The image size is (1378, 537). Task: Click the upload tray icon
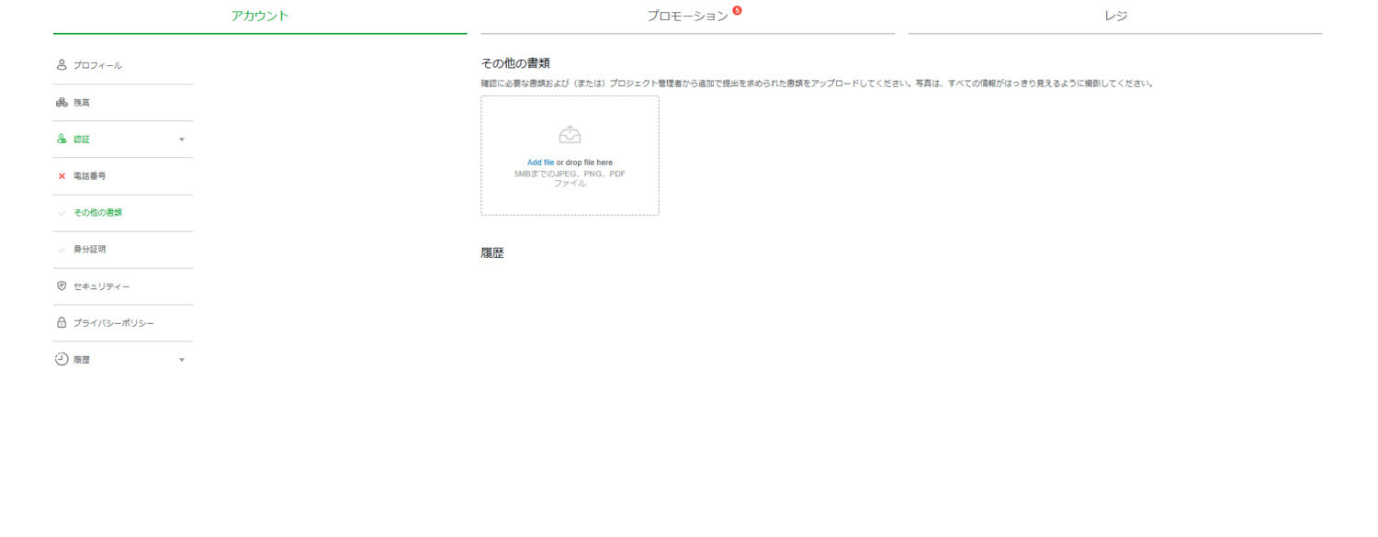point(570,135)
